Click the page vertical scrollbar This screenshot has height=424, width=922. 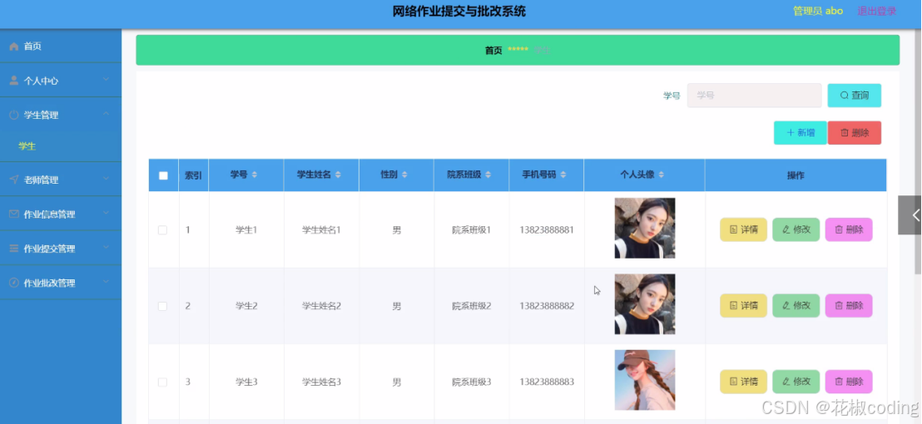918,151
